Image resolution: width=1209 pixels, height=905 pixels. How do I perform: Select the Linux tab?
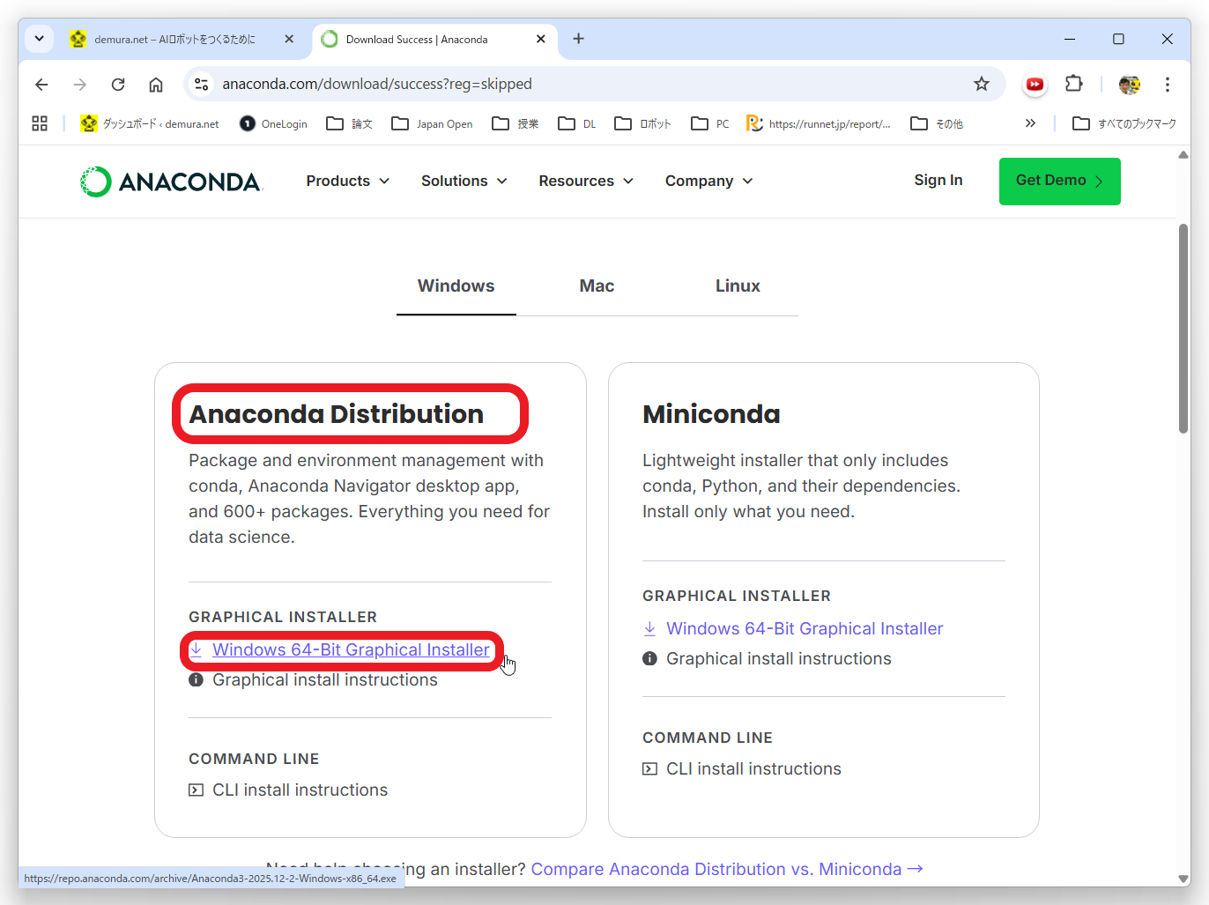738,286
